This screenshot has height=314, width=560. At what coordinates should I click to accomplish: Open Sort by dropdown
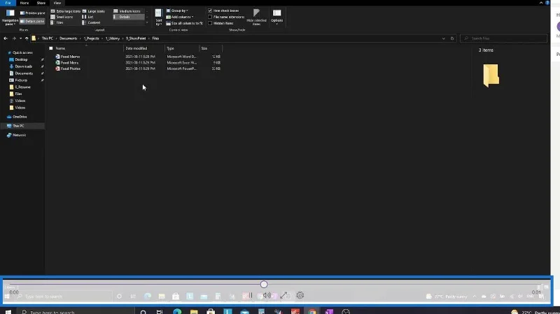pyautogui.click(x=159, y=17)
